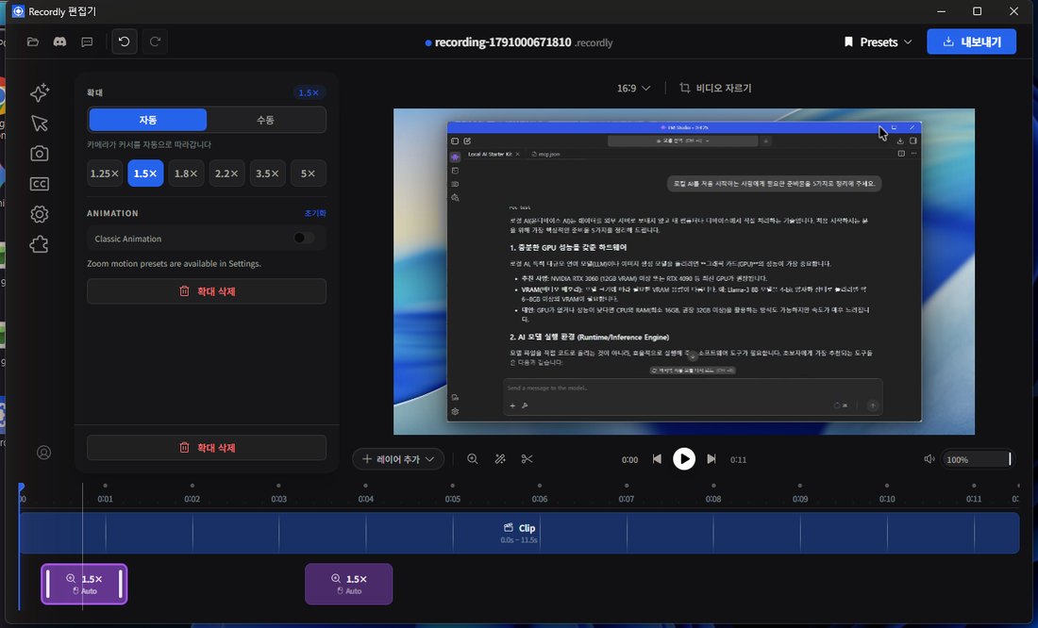Click the recording-1791000671810 file name

502,42
